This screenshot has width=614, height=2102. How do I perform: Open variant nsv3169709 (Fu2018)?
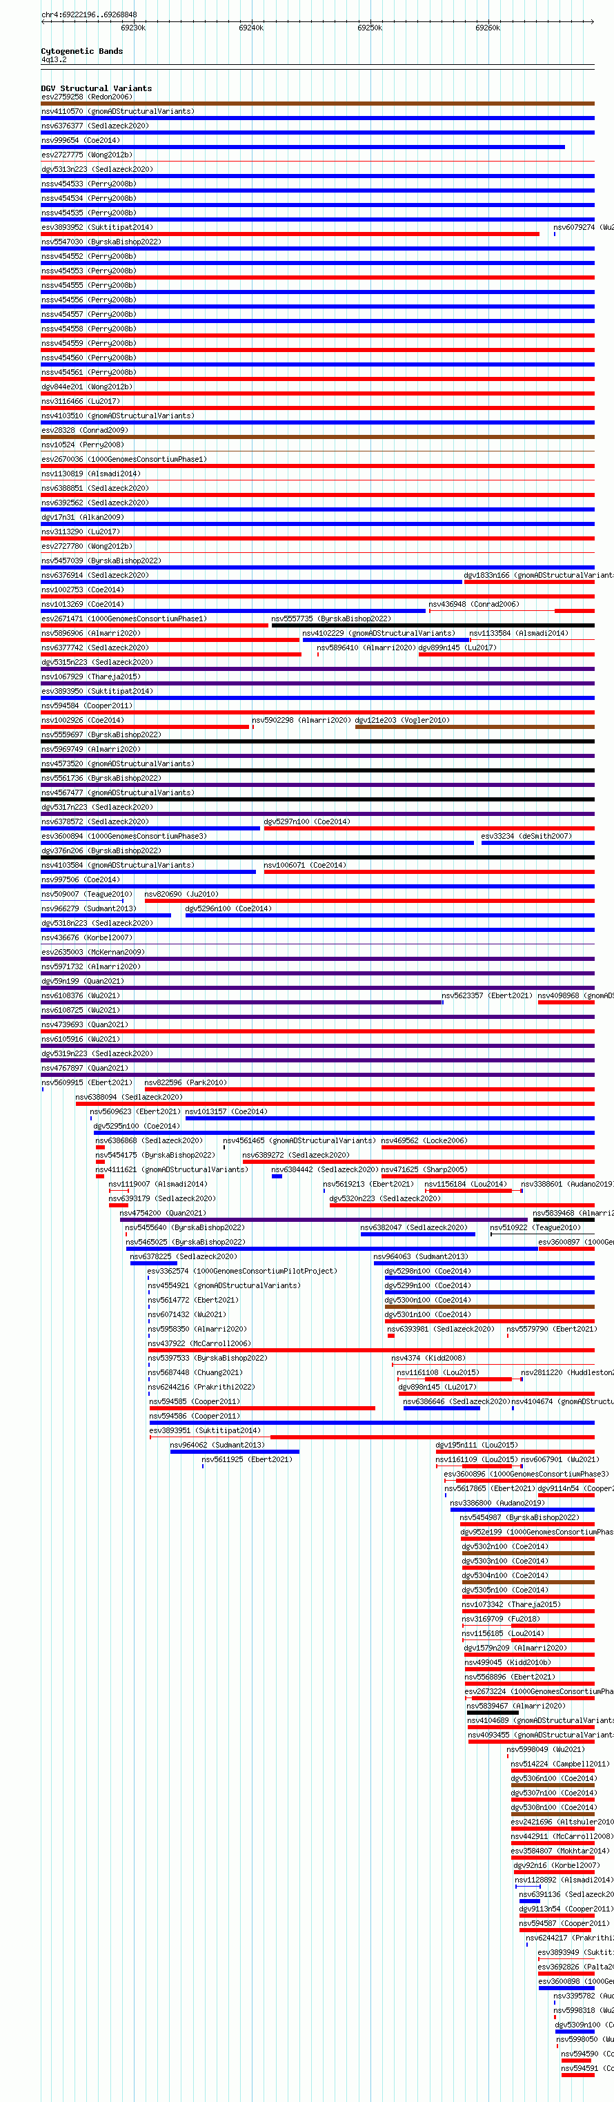(501, 1619)
